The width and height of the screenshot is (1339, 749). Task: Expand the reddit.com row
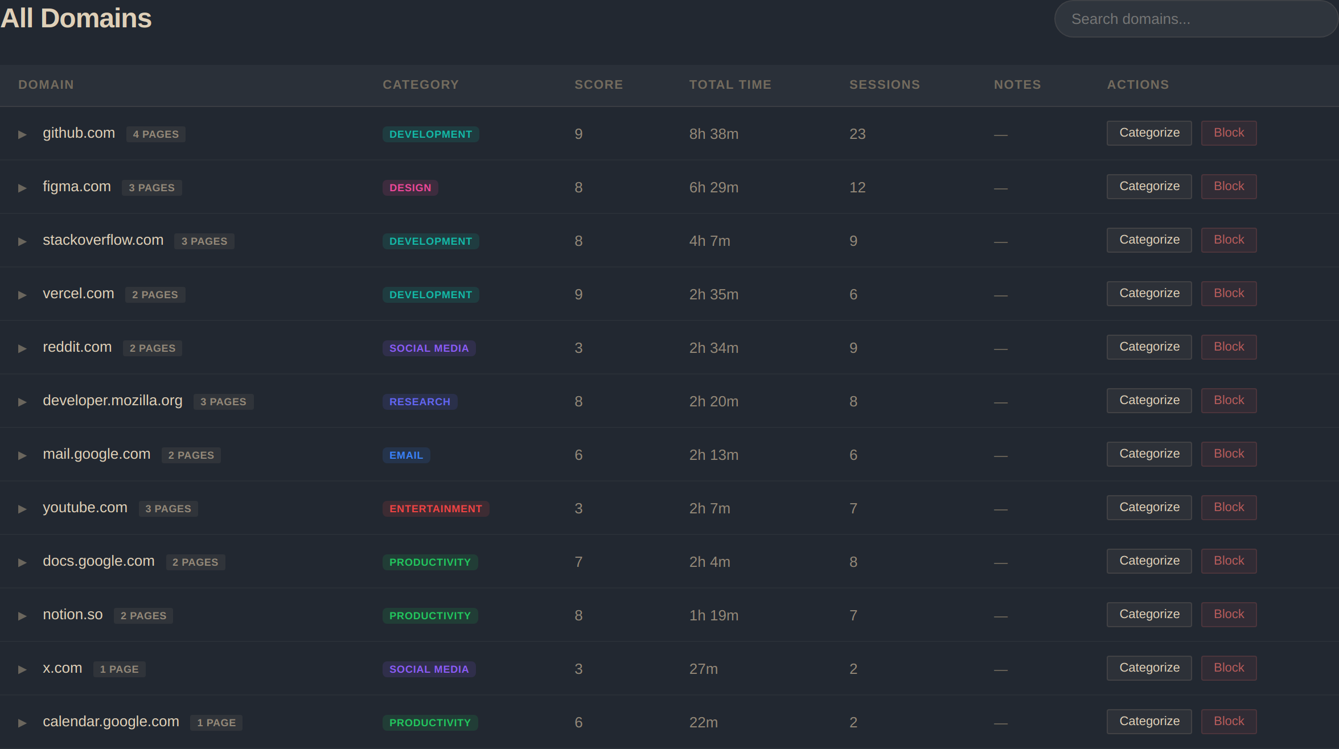point(22,348)
